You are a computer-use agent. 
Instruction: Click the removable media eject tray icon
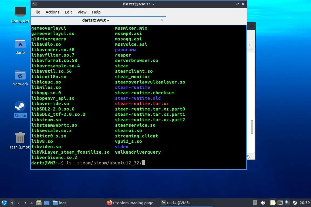(x=255, y=203)
